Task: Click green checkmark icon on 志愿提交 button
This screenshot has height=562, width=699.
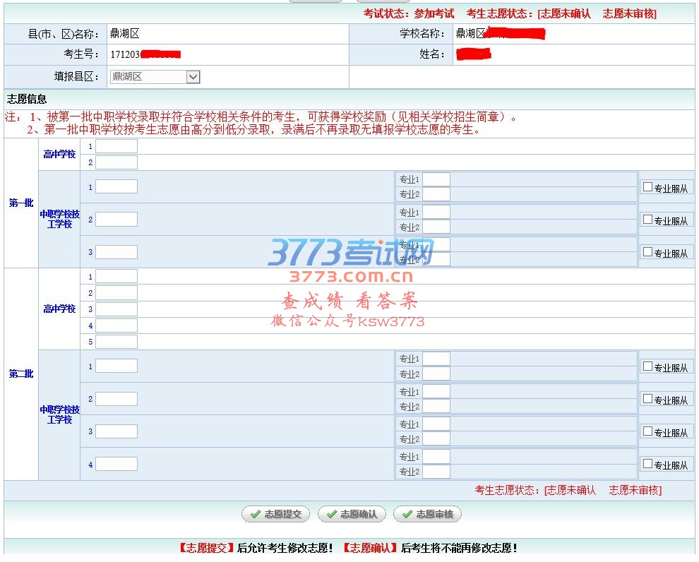Action: (x=254, y=515)
